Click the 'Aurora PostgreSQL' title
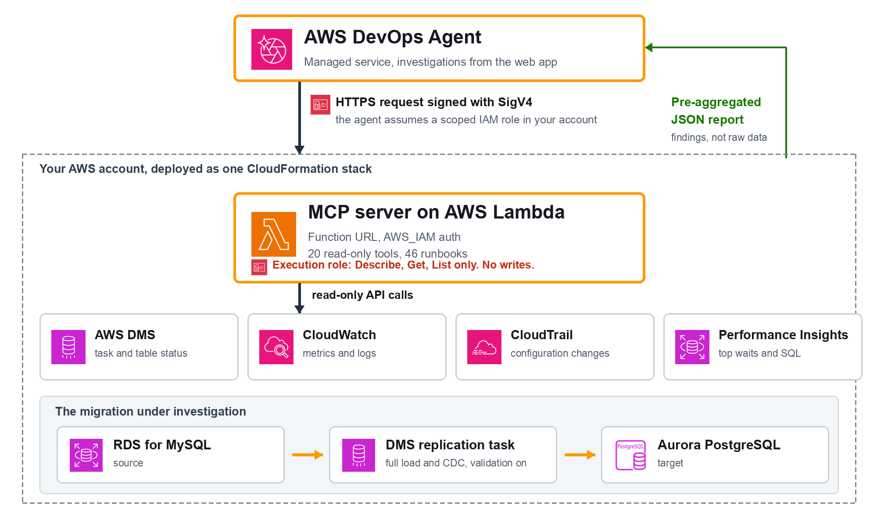877x520 pixels. click(719, 445)
